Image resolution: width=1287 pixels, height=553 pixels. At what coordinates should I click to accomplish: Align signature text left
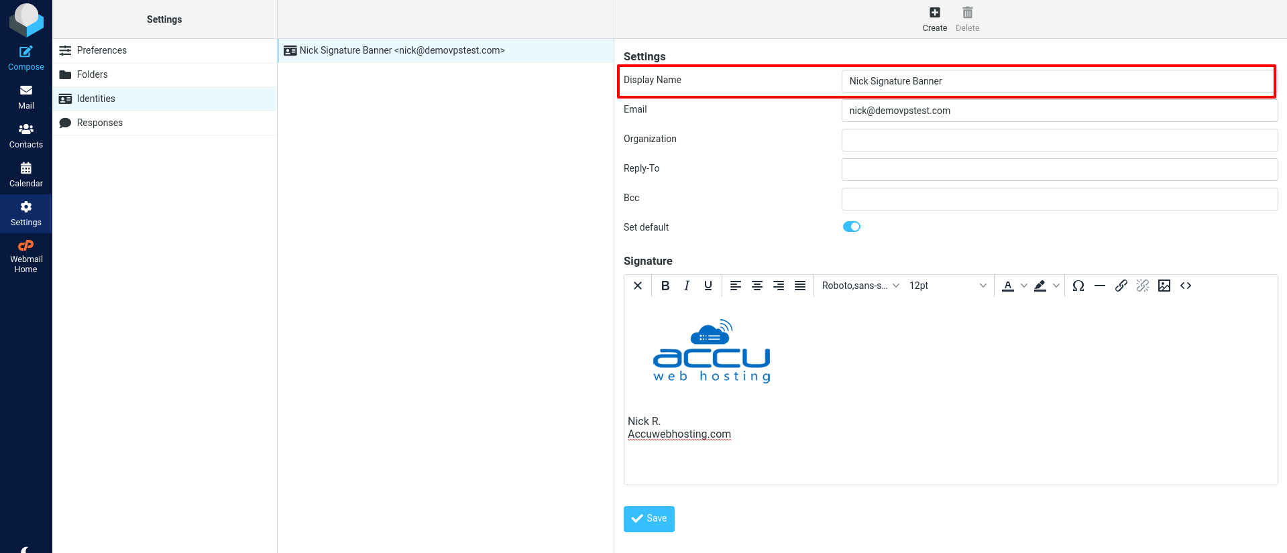coord(736,286)
